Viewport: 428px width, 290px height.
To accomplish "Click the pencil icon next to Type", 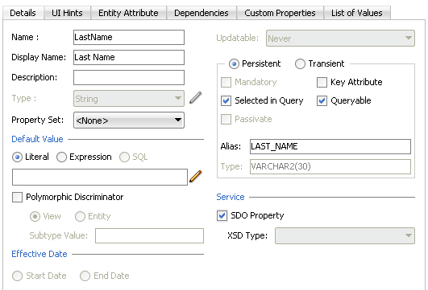I will click(195, 98).
